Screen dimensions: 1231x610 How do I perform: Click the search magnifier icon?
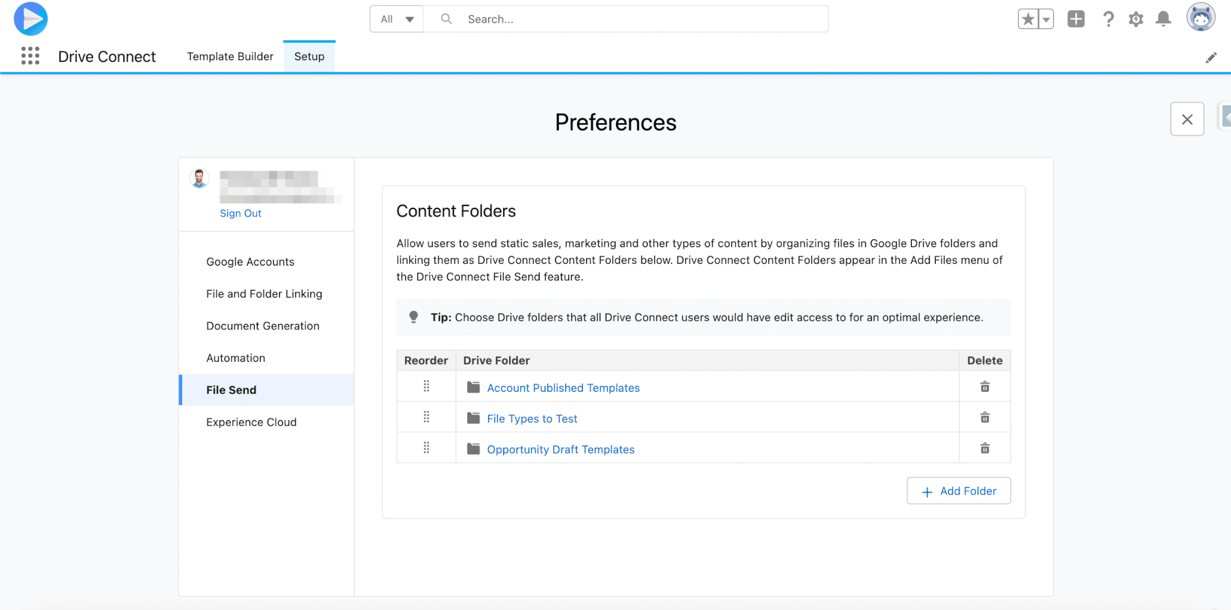point(446,19)
